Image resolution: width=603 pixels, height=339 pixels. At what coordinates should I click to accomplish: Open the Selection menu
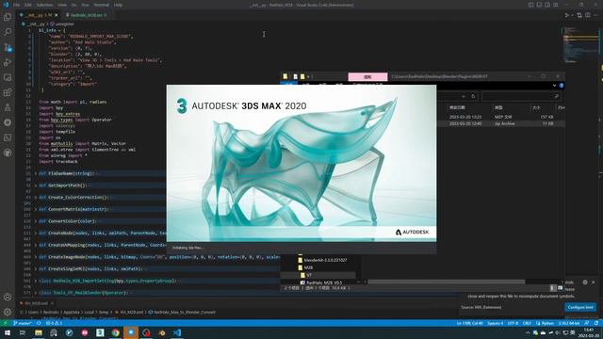point(44,5)
